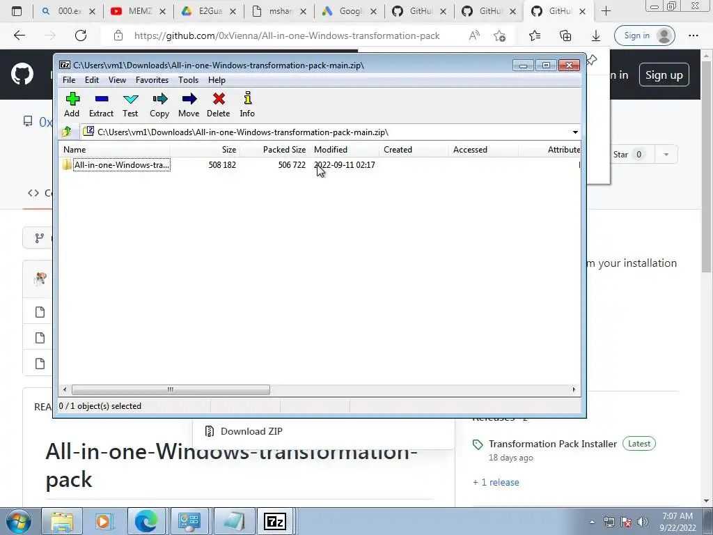Sort by Modified column header
The image size is (713, 535).
pyautogui.click(x=344, y=150)
